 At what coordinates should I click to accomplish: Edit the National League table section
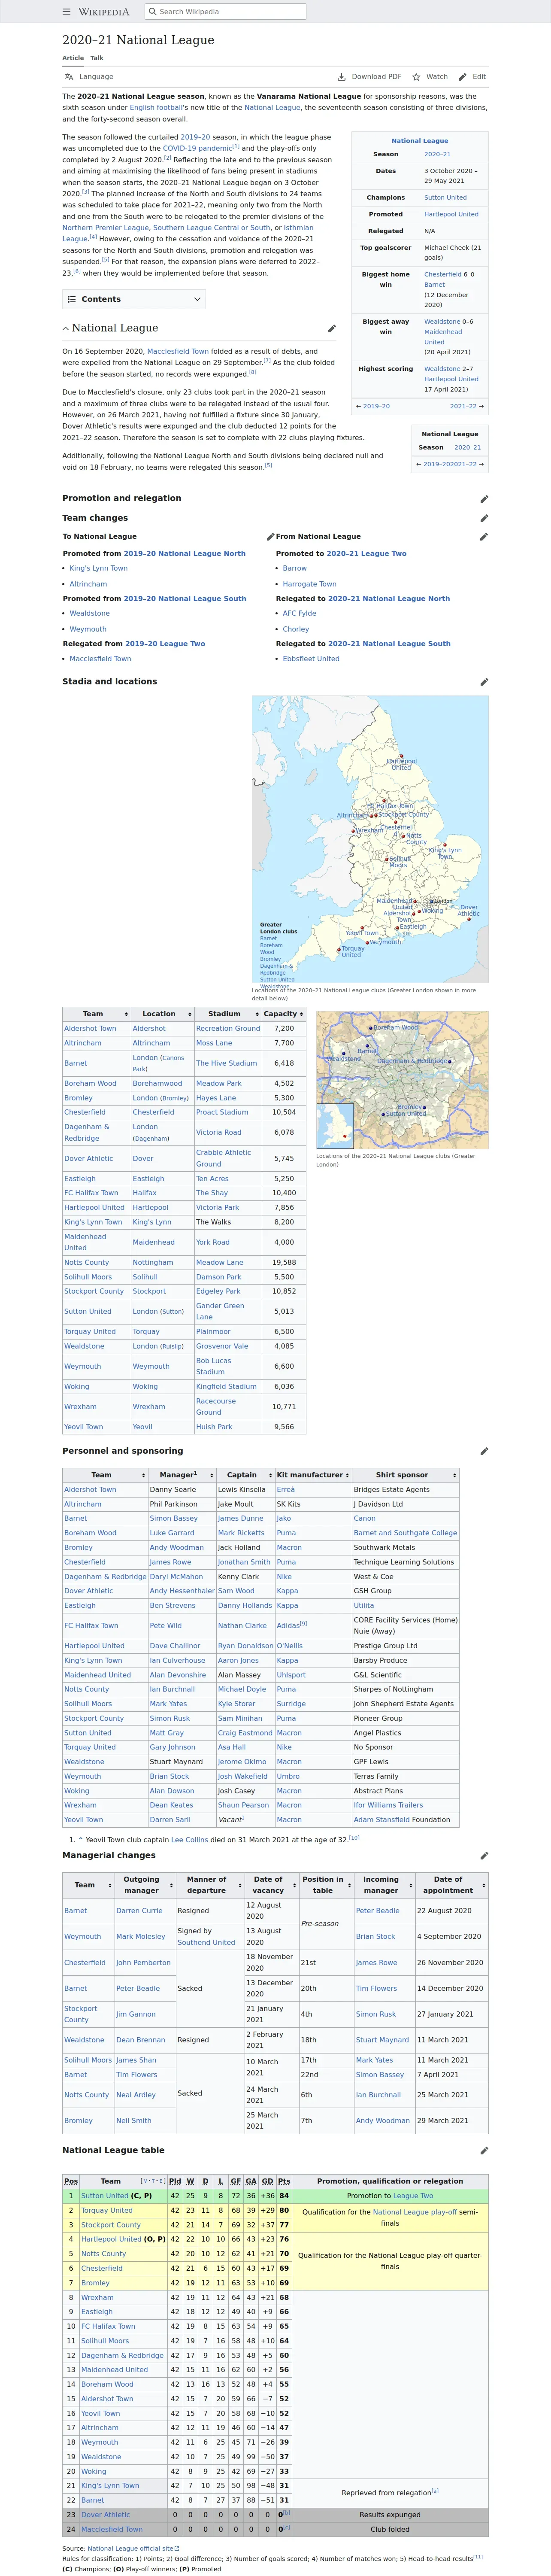tap(484, 2150)
